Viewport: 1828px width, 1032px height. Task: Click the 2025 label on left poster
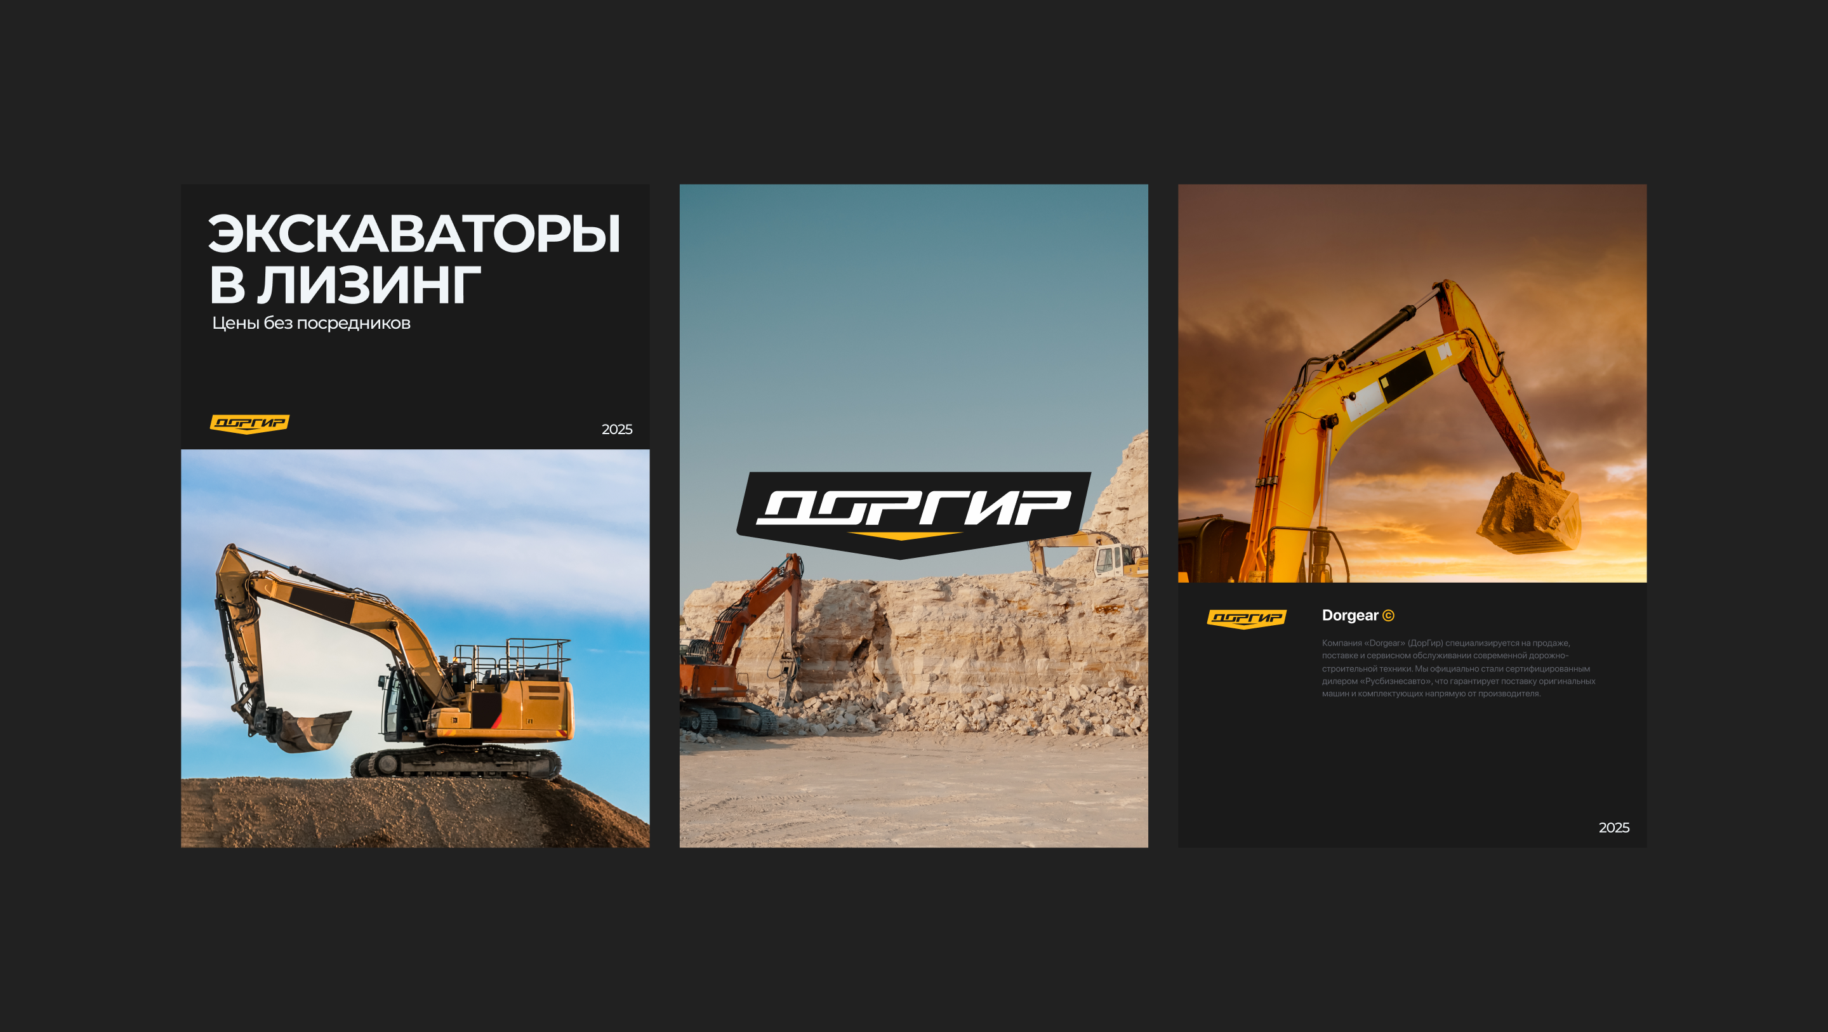[x=617, y=430]
